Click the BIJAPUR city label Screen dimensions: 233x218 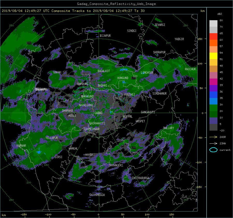coord(105,36)
